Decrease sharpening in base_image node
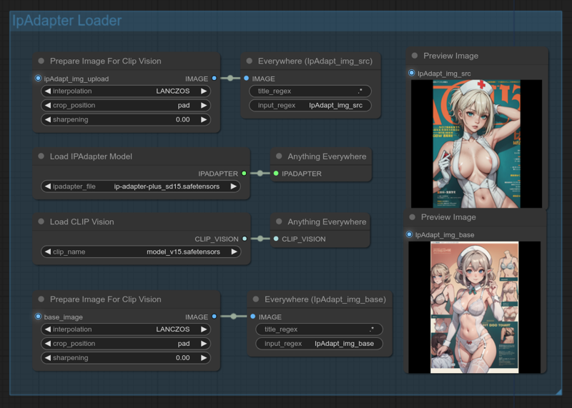The height and width of the screenshot is (408, 572). pos(48,357)
